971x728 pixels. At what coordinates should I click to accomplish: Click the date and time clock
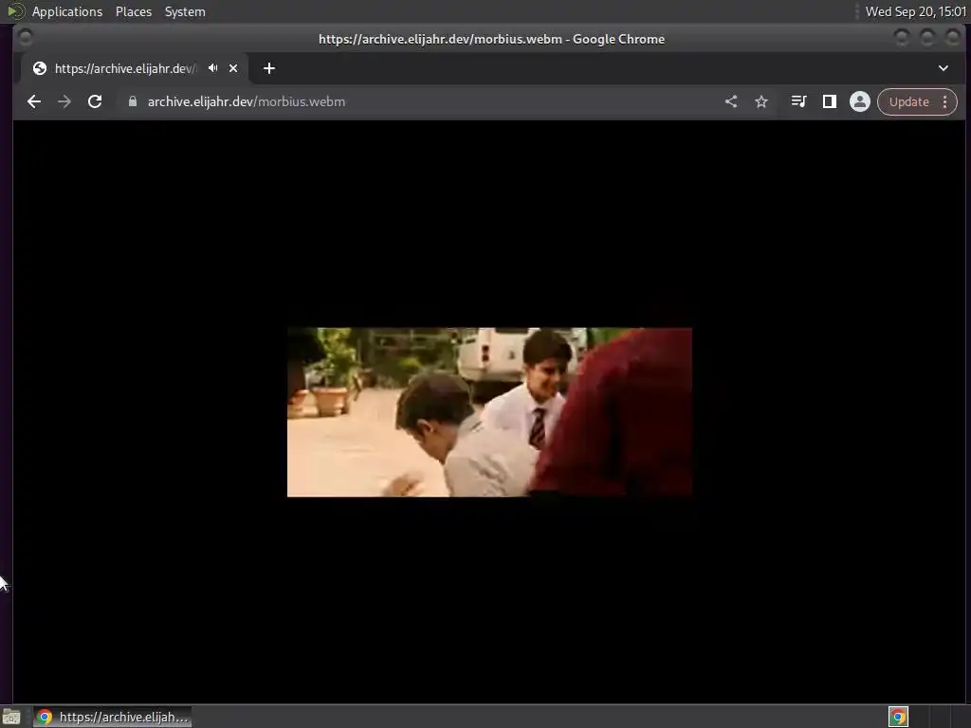coord(915,11)
